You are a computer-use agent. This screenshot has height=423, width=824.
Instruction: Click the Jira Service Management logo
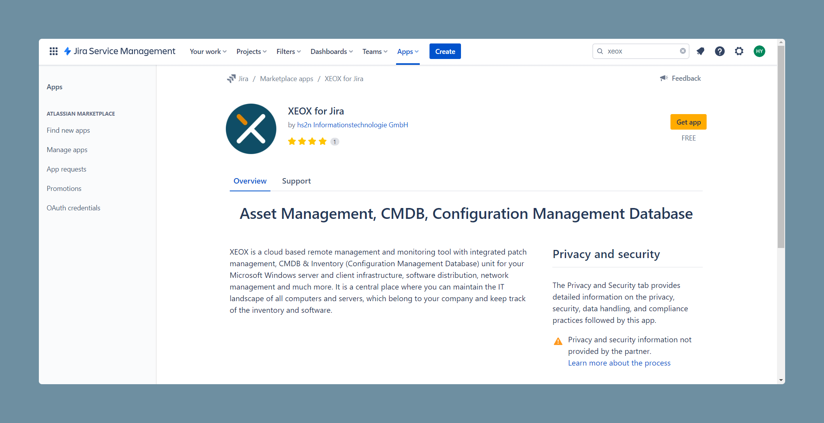click(x=120, y=51)
